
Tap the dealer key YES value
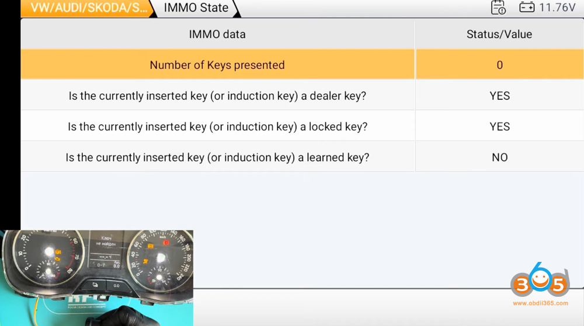click(499, 96)
